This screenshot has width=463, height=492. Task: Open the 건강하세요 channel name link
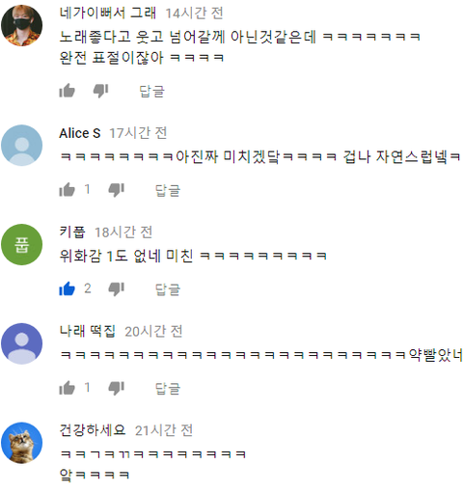pyautogui.click(x=93, y=430)
